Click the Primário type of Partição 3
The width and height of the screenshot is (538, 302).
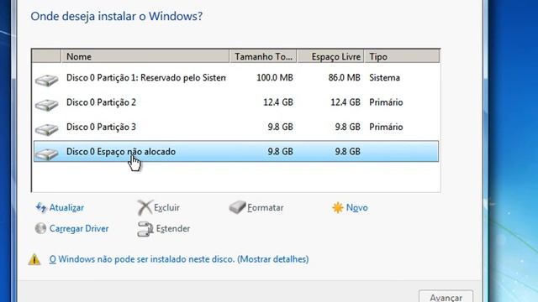pos(386,127)
